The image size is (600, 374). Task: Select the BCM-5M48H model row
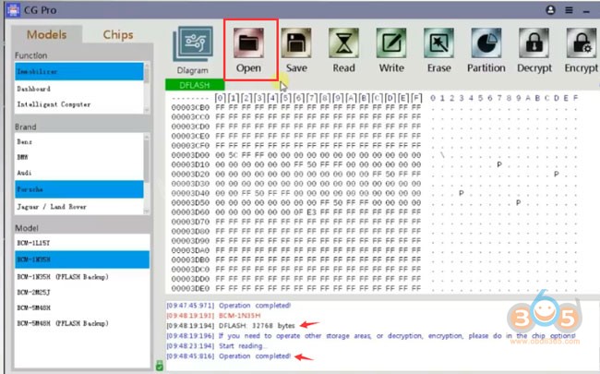82,308
